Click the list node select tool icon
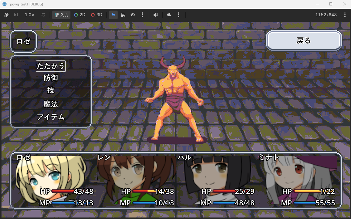 [x=123, y=15]
